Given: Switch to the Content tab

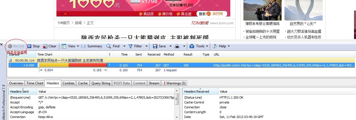Looking at the screenshot, I should point(139,83).
